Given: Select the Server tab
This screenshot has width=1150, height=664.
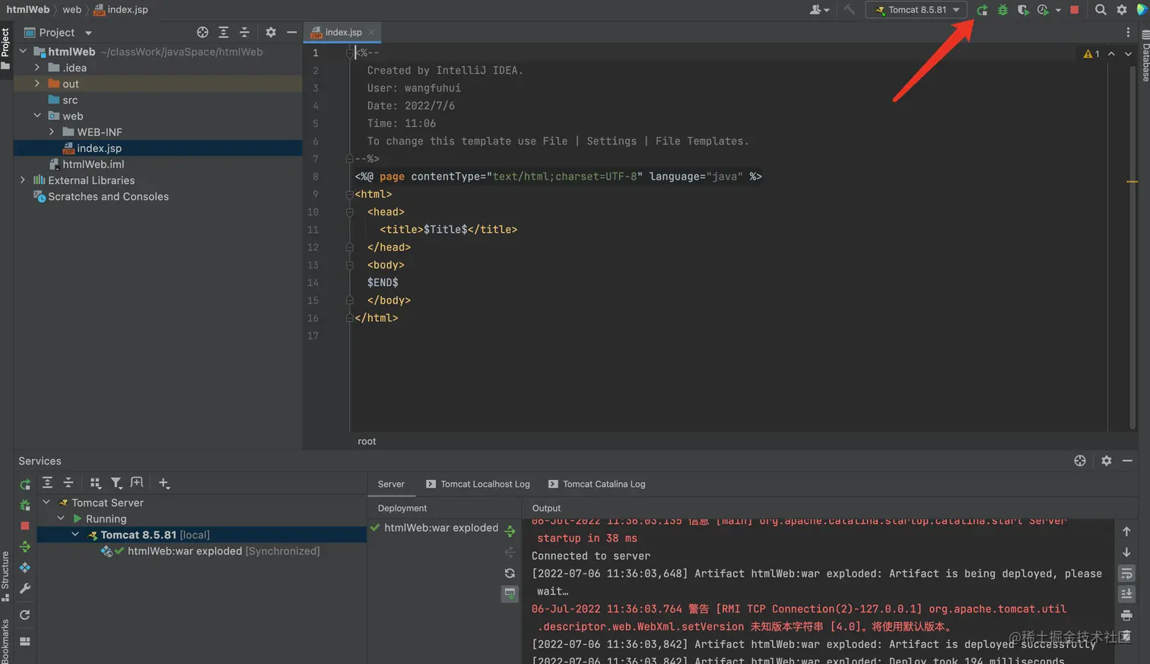Looking at the screenshot, I should click(x=391, y=484).
